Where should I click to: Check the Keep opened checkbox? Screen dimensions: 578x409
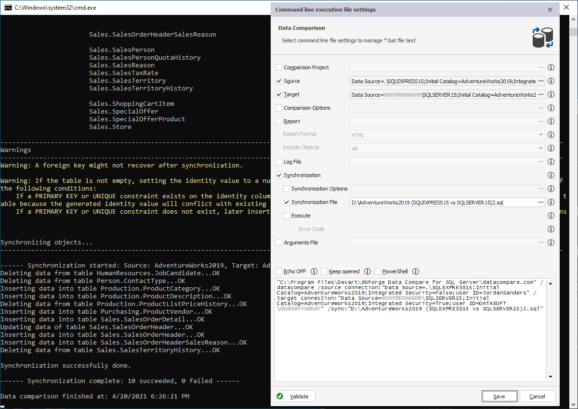click(x=324, y=271)
